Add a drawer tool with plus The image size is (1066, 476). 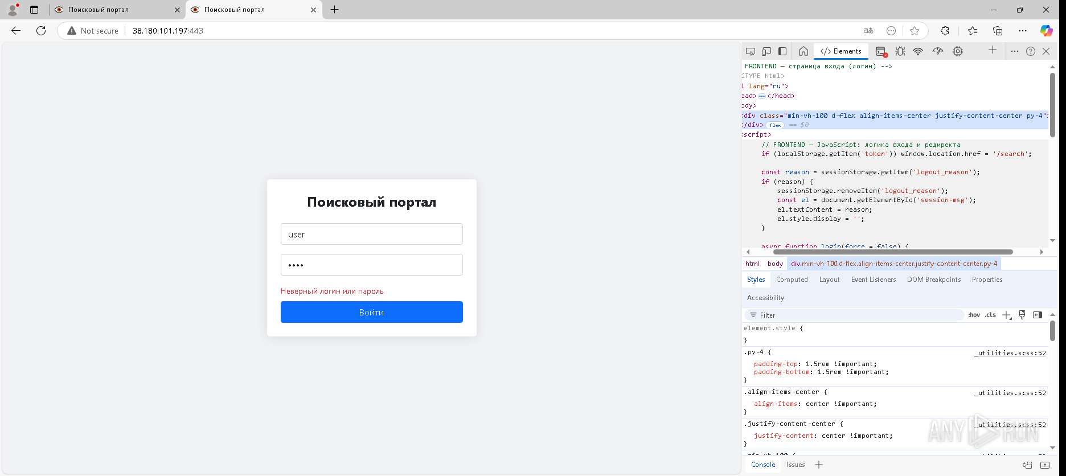pyautogui.click(x=819, y=465)
